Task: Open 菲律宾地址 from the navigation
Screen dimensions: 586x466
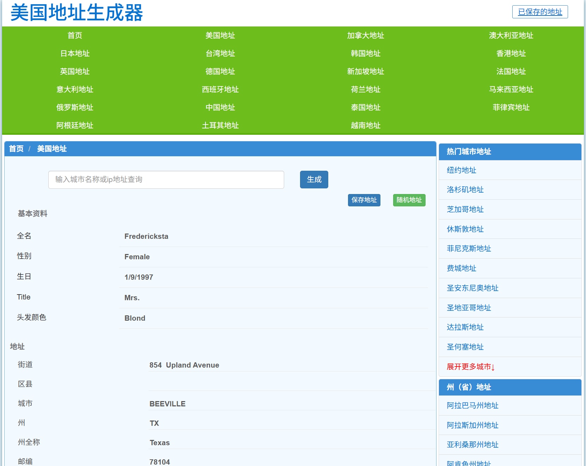Action: [x=511, y=108]
